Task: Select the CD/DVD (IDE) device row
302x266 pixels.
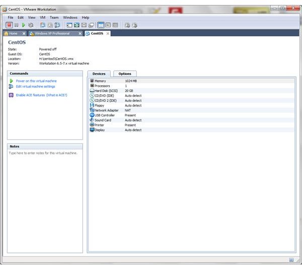Action: 192,96
